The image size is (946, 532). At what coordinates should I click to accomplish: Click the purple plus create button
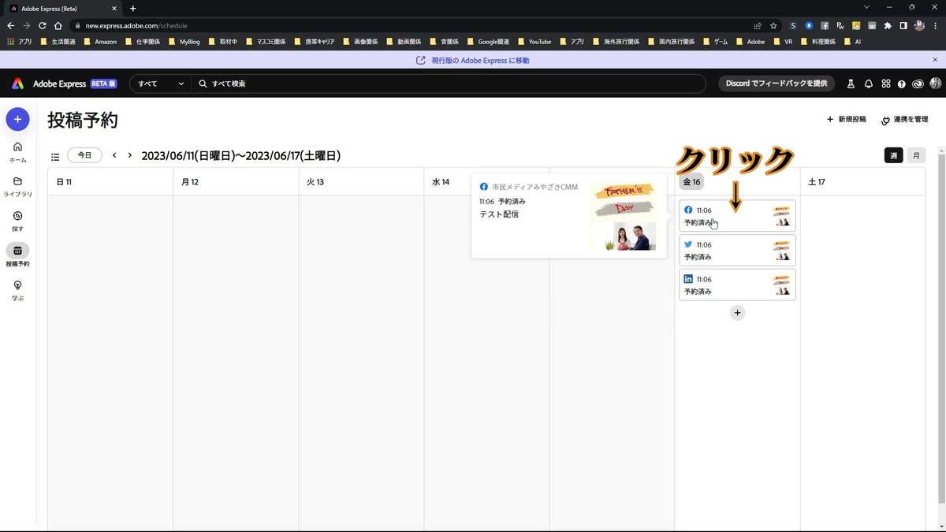pos(17,120)
